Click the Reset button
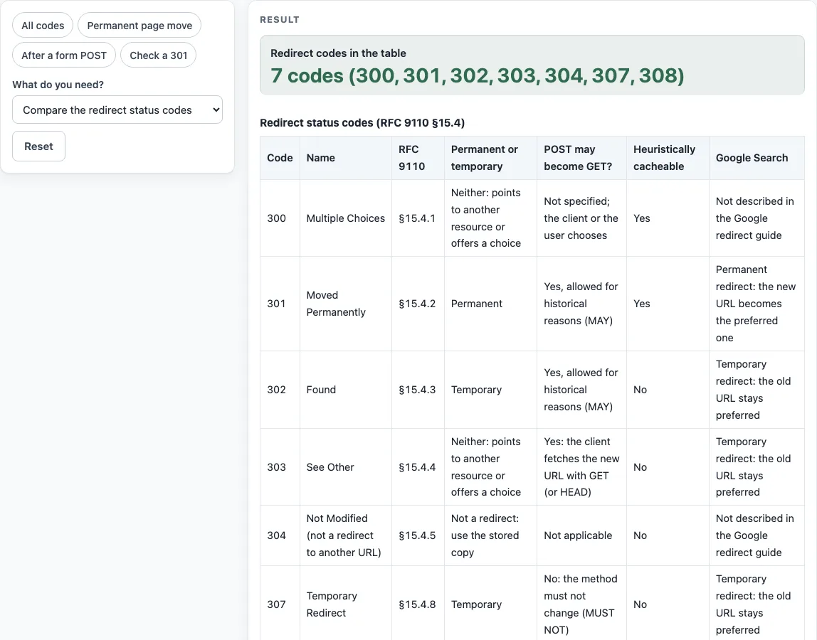 pyautogui.click(x=38, y=146)
